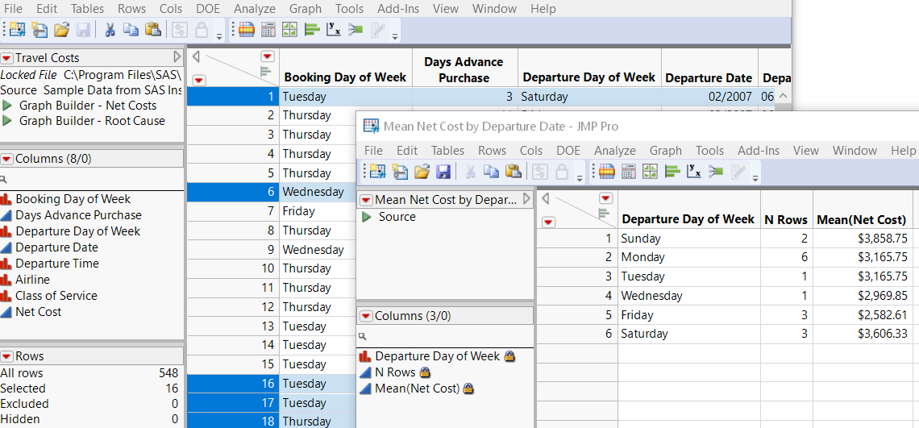Expand the Rows panel red triangle menu
Image resolution: width=919 pixels, height=428 pixels.
[x=6, y=356]
